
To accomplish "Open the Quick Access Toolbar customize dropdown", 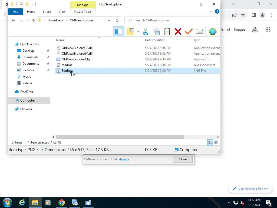I will 32,4.
